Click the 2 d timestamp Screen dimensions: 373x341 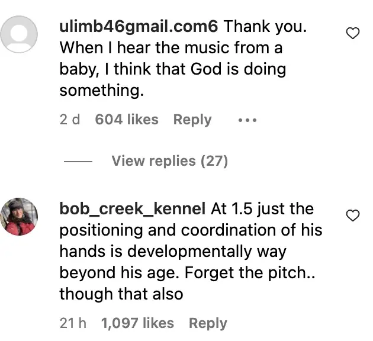click(x=69, y=120)
